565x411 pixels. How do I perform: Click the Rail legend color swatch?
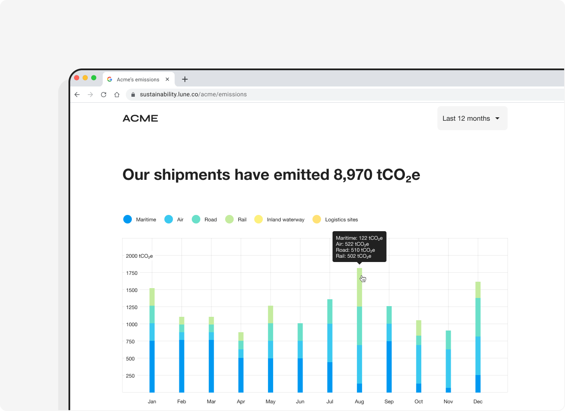click(x=229, y=220)
